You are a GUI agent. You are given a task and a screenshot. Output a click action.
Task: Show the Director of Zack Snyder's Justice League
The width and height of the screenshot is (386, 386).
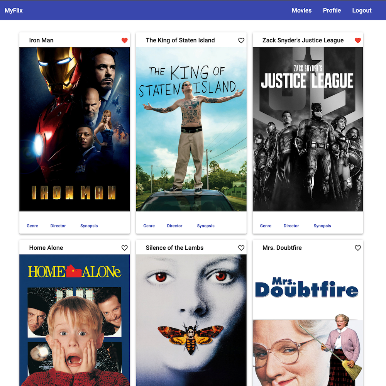(x=291, y=226)
